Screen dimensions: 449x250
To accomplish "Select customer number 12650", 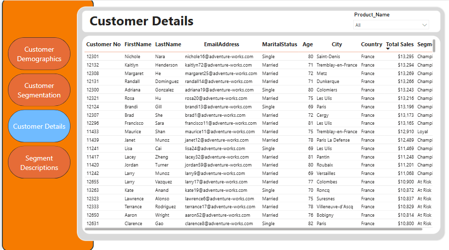I will (x=92, y=215).
